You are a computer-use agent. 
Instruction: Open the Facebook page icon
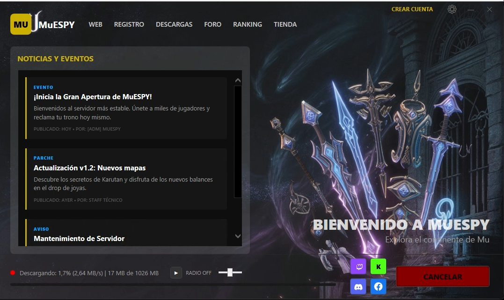[x=378, y=286]
